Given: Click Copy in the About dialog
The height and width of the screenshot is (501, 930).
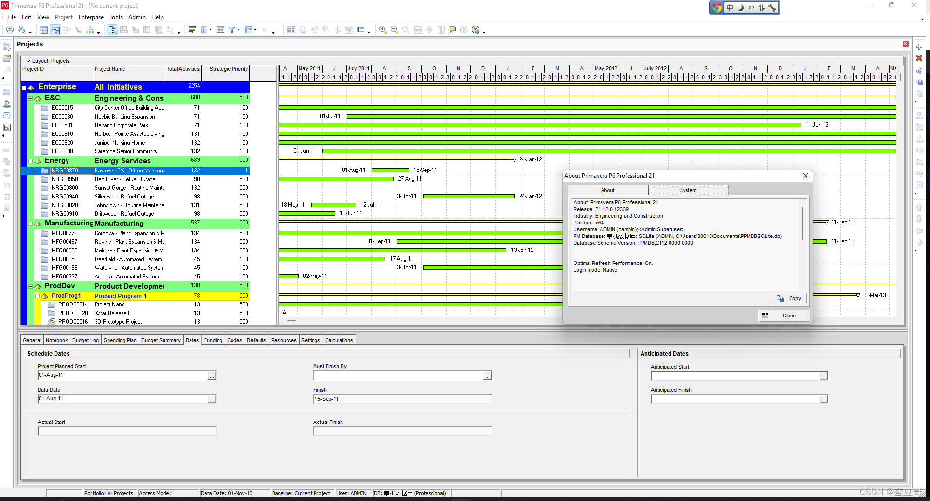Looking at the screenshot, I should (x=789, y=298).
